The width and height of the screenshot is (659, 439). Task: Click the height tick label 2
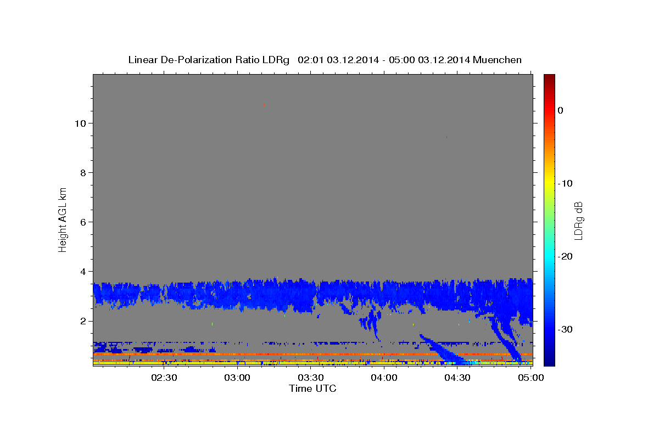click(82, 321)
